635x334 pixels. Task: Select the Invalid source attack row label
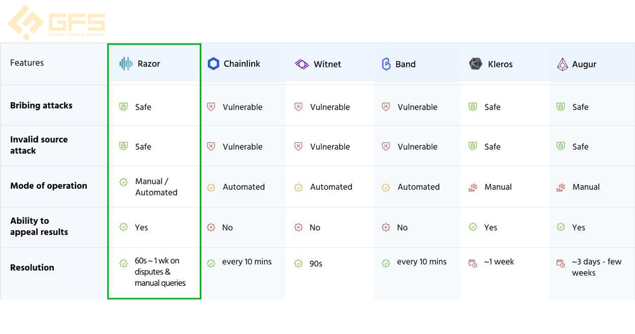pyautogui.click(x=39, y=145)
